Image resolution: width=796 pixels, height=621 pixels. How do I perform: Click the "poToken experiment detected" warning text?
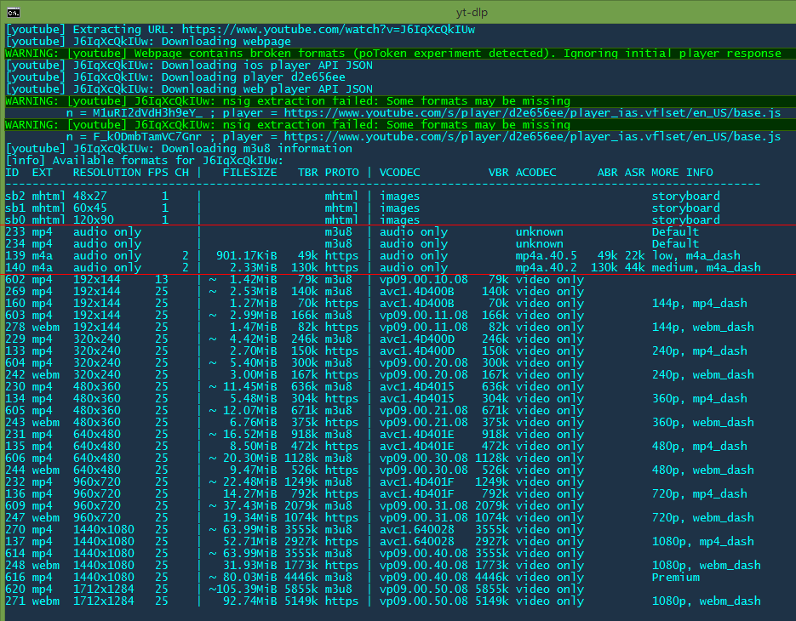click(450, 54)
